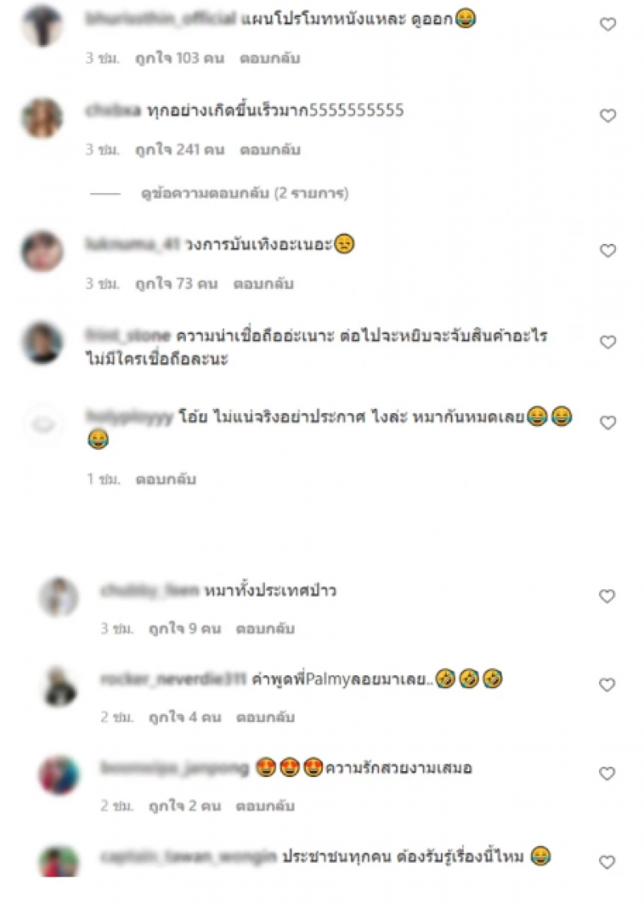Open avatar of the 241-likes commenter
The image size is (644, 908).
pyautogui.click(x=42, y=118)
